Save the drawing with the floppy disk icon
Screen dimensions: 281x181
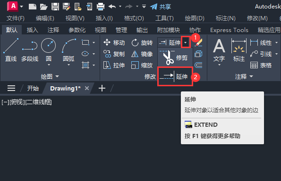coord(55,7)
